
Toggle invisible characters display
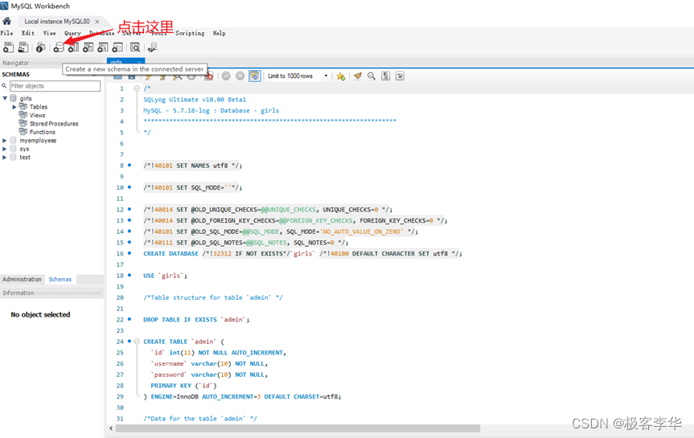[x=386, y=76]
